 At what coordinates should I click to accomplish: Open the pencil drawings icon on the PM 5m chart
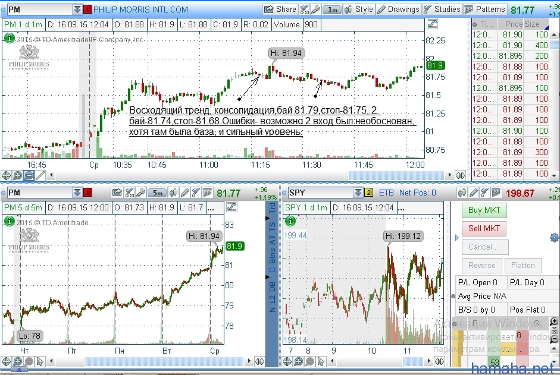coord(184,193)
